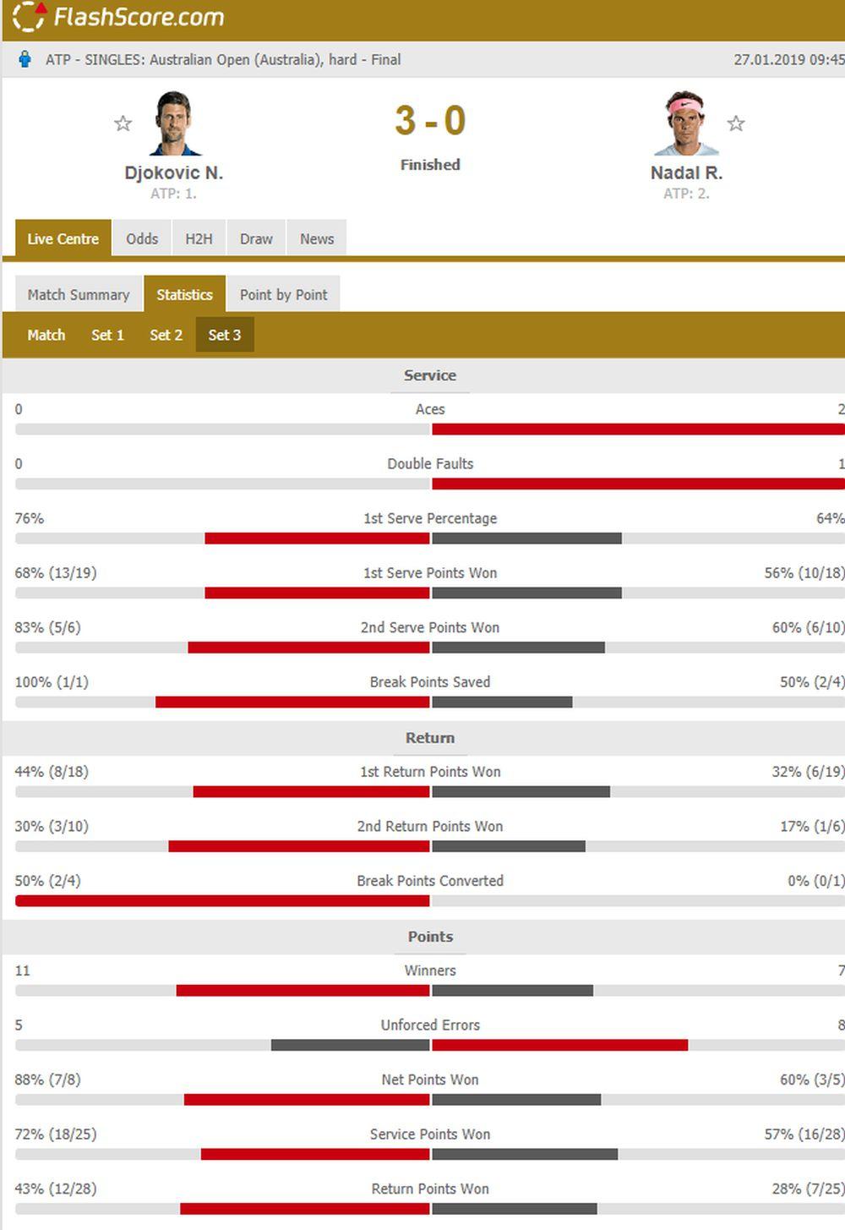Screen dimensions: 845x1230
Task: Open the Point by Point tab
Action: (283, 294)
